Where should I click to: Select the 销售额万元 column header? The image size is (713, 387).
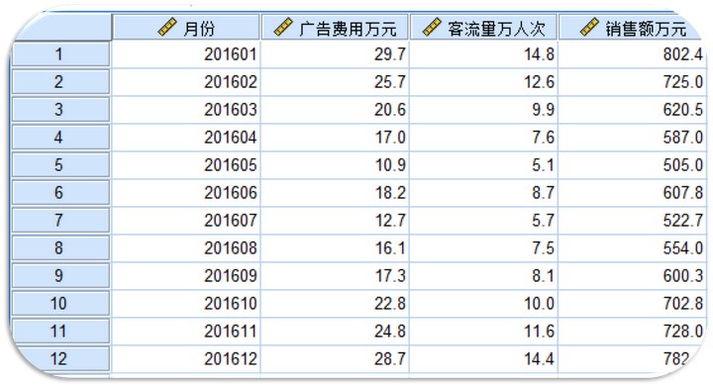[633, 28]
